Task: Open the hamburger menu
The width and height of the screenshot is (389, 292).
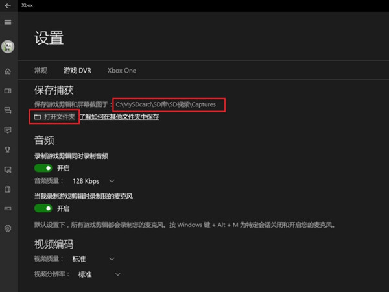Action: click(8, 22)
